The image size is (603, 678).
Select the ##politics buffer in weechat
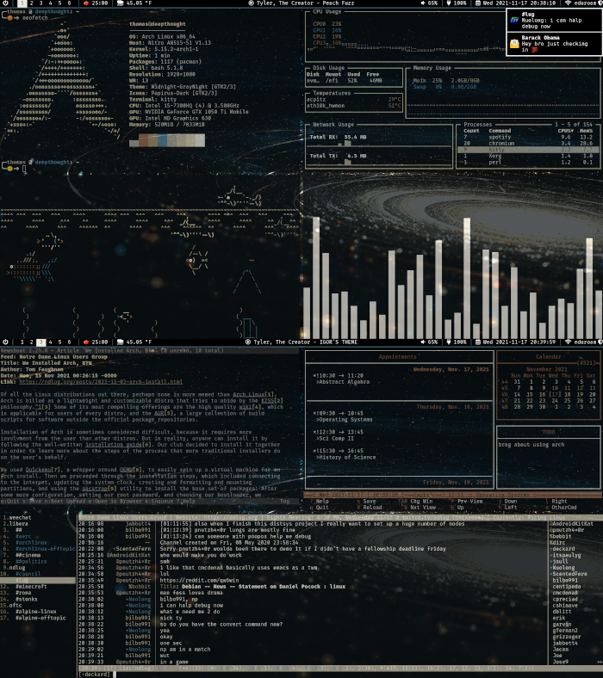pos(31,561)
